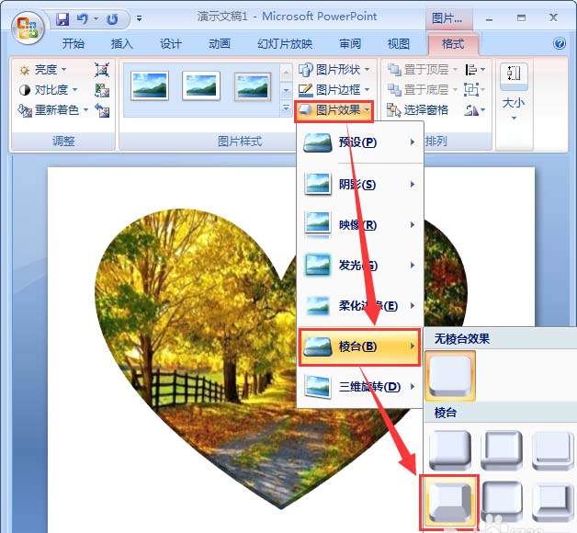Open the 亮度 brightness dropdown
The height and width of the screenshot is (533, 577).
point(42,70)
